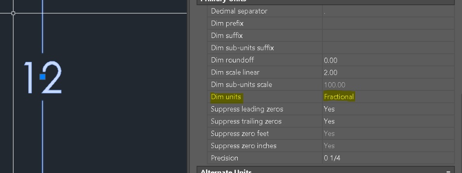
Task: Select the Dim sub-units suffix row
Action: [331, 48]
